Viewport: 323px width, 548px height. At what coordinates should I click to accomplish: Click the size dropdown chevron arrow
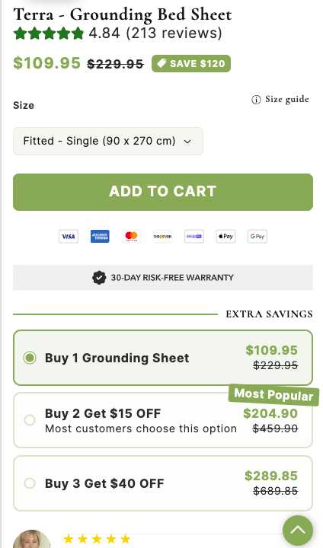[187, 142]
